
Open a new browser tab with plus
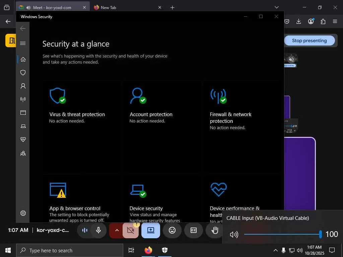[173, 7]
